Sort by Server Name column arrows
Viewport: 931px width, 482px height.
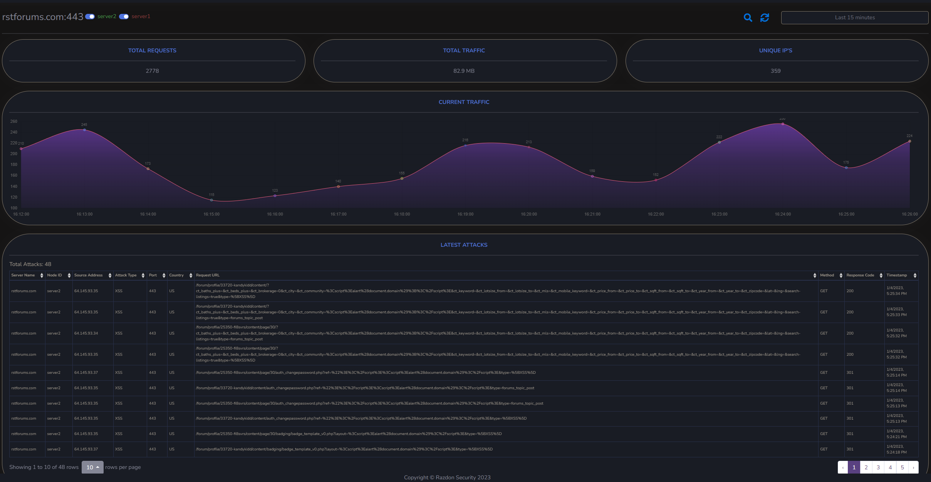[42, 275]
